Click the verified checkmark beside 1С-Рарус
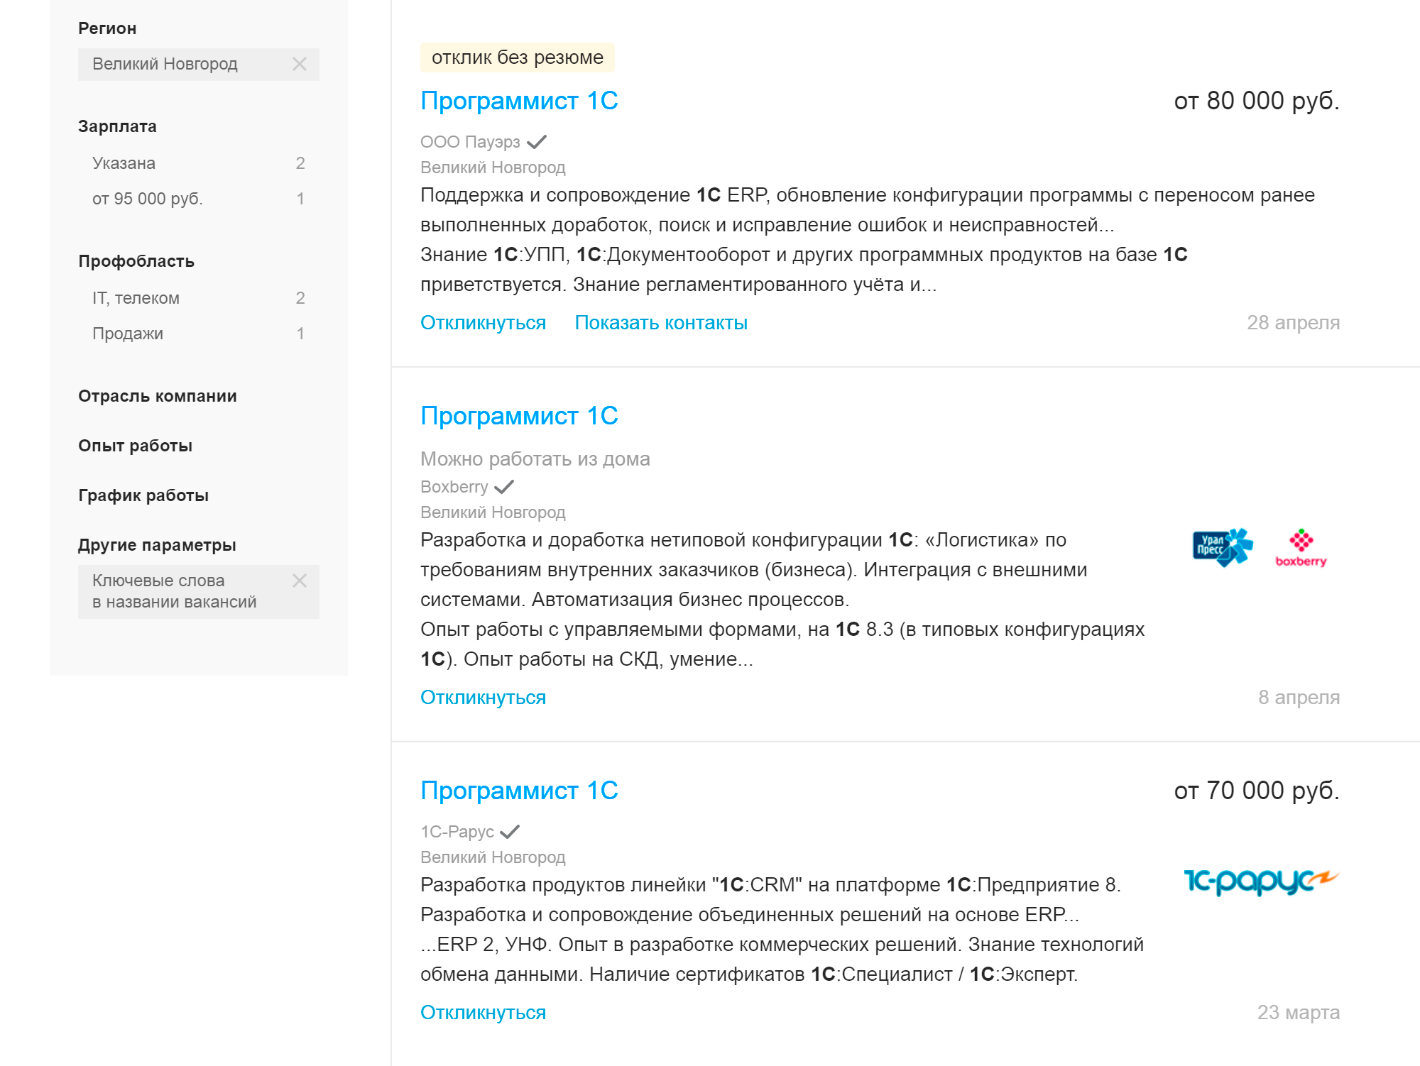 pos(510,832)
